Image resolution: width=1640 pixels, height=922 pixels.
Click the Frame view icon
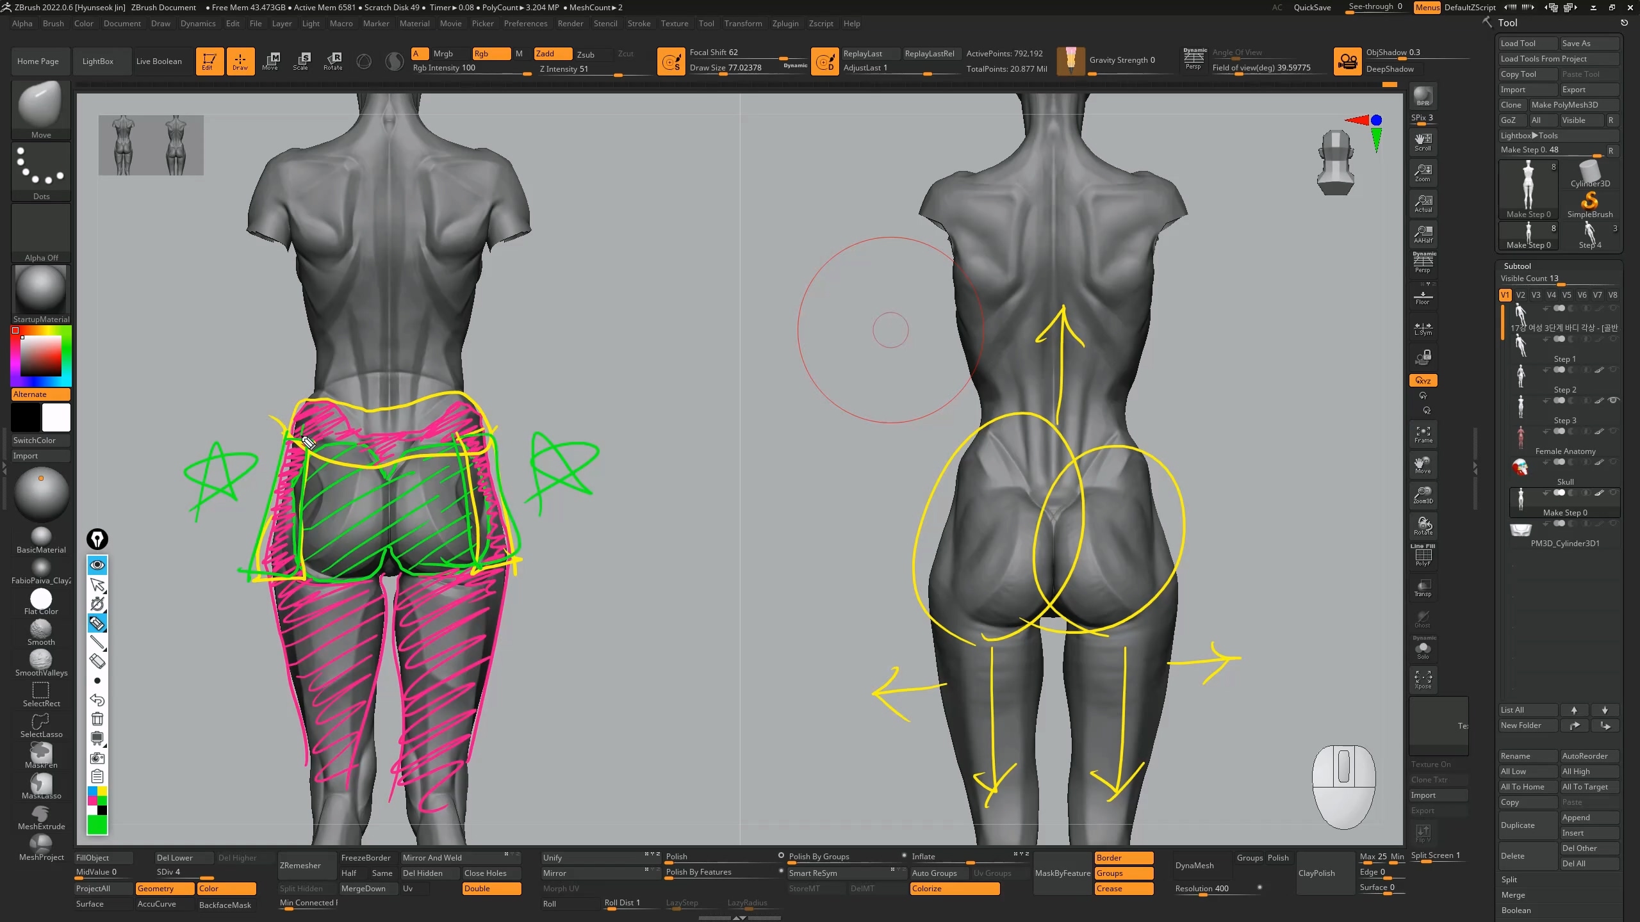1423,434
